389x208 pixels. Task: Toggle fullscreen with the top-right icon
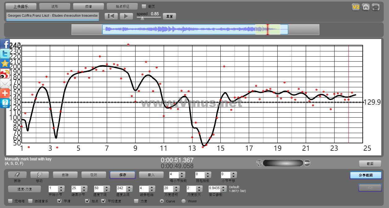tap(376, 7)
